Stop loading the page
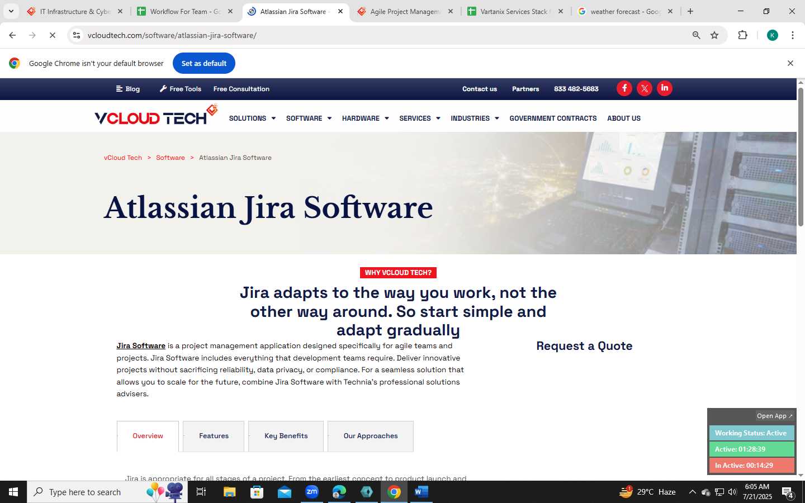 tap(52, 35)
